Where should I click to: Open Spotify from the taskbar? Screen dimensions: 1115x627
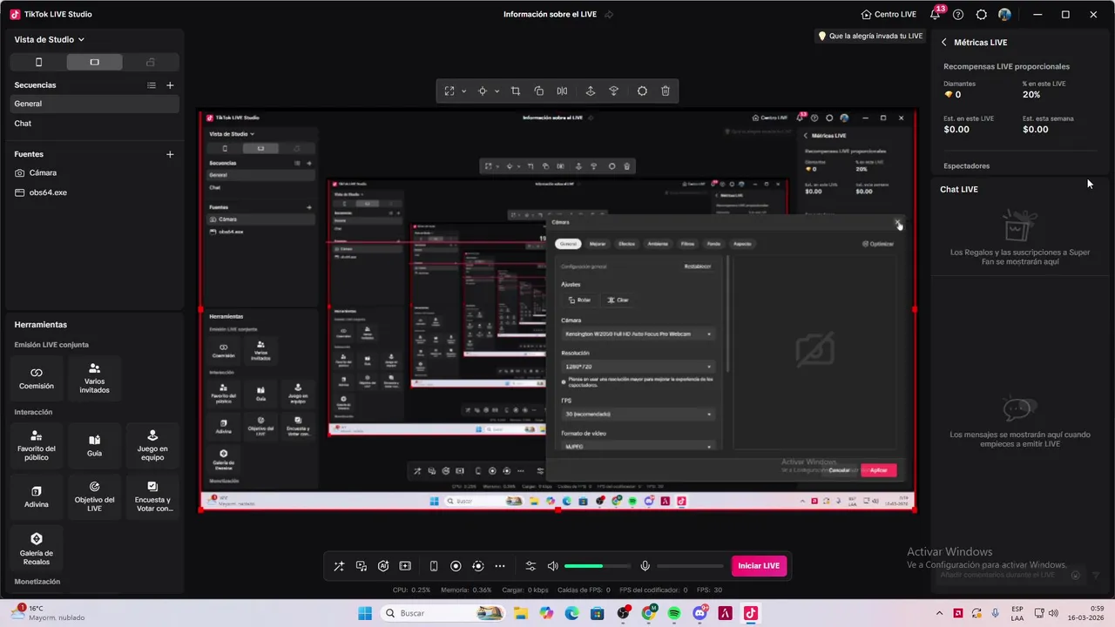coord(674,613)
